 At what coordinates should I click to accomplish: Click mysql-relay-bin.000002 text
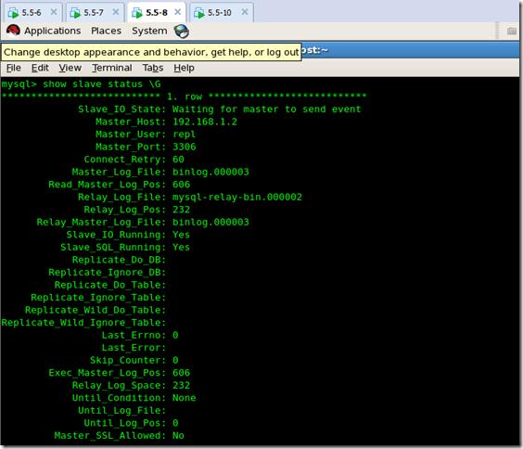237,197
